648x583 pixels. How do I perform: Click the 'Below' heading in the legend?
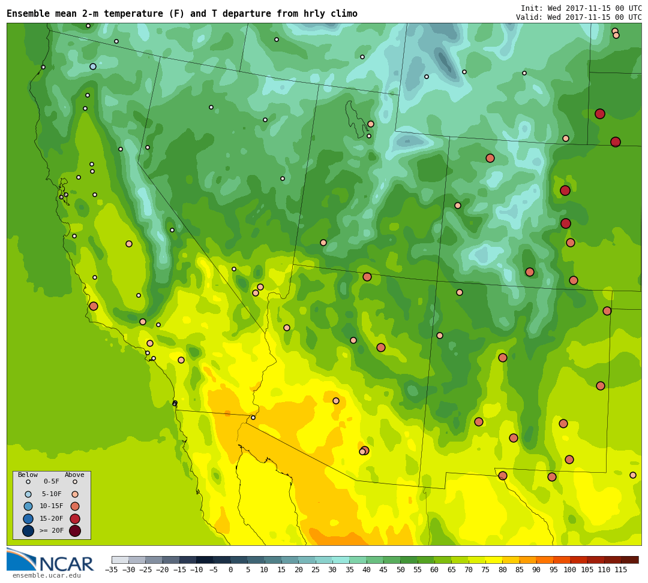(x=28, y=475)
